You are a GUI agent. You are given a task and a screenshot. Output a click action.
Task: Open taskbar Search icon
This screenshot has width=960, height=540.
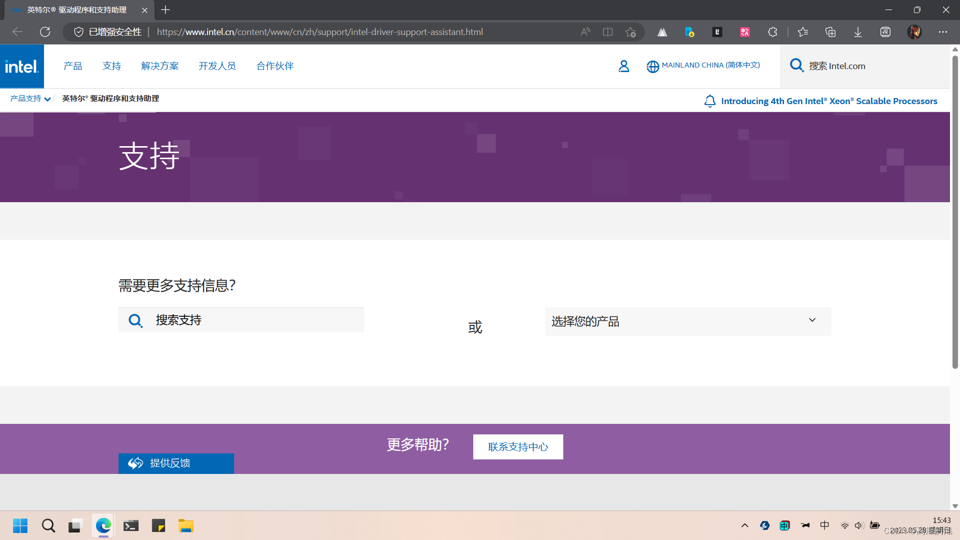point(49,526)
